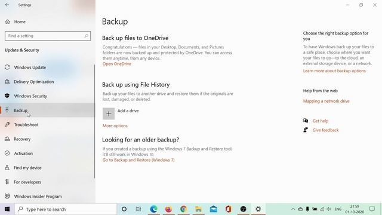Viewport: 382px width, 215px height.
Task: Launch Microsoft Edge from the taskbar
Action: pos(153,209)
